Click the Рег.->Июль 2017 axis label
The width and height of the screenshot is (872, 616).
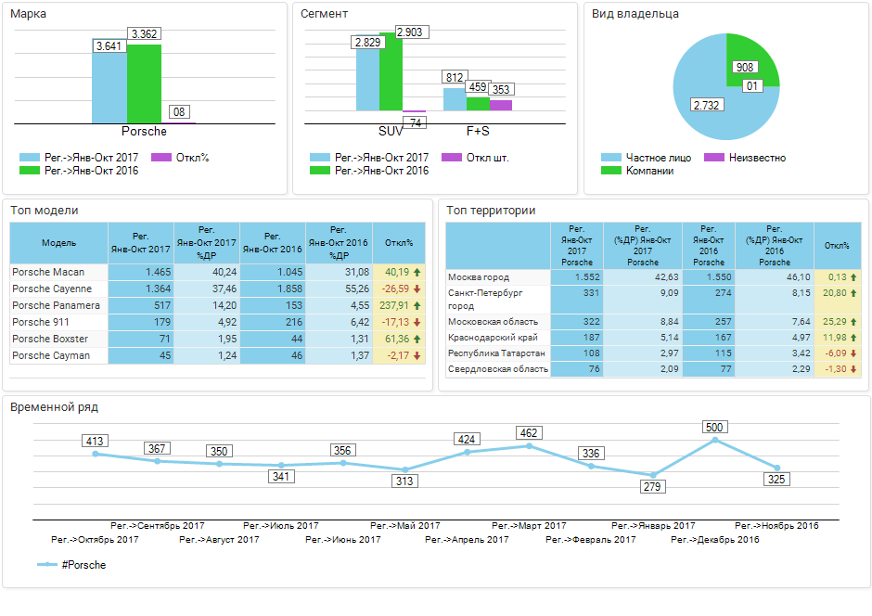[281, 526]
